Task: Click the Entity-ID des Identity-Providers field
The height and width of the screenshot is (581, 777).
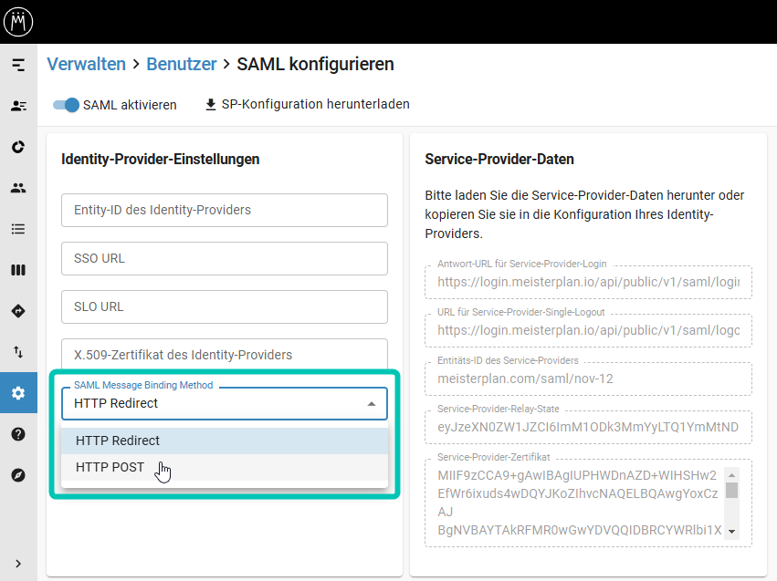Action: click(225, 211)
